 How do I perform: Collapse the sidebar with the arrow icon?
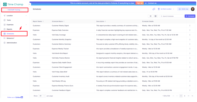(29, 4)
